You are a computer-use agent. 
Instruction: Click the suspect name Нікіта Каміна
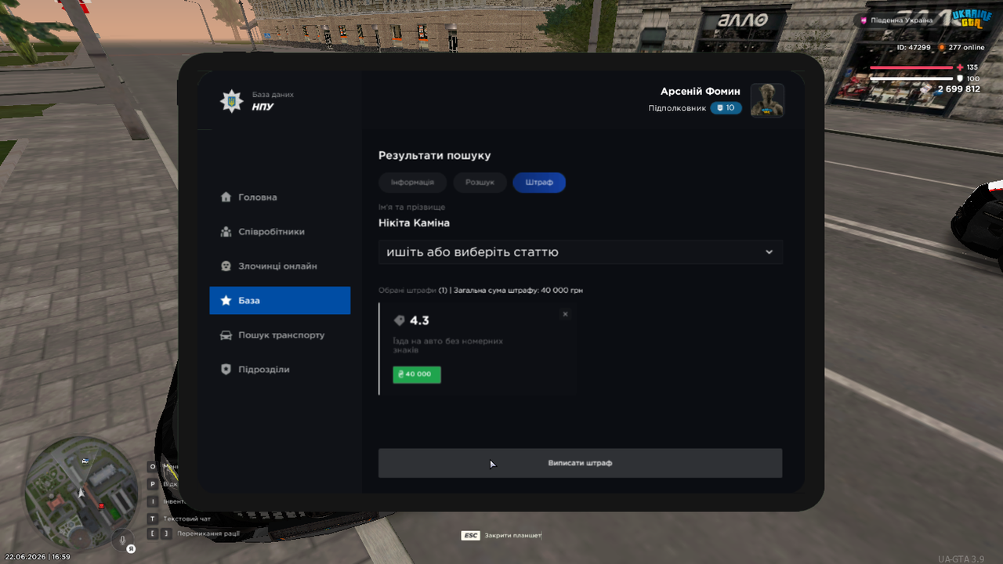click(414, 223)
